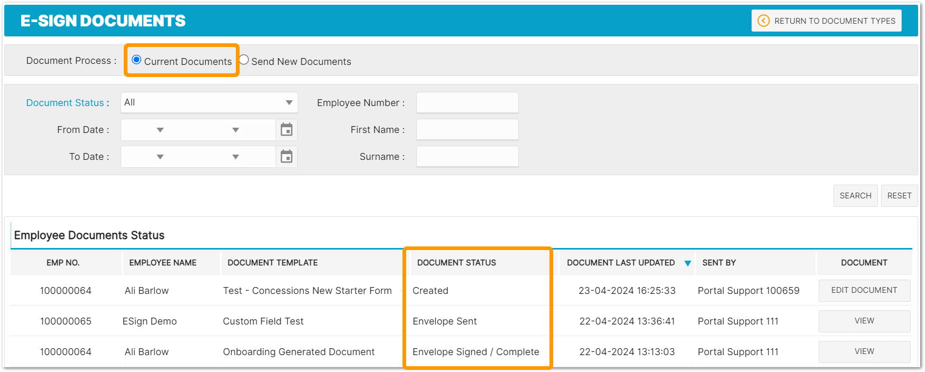Image resolution: width=925 pixels, height=372 pixels.
Task: Click into the First Name field
Action: (467, 130)
